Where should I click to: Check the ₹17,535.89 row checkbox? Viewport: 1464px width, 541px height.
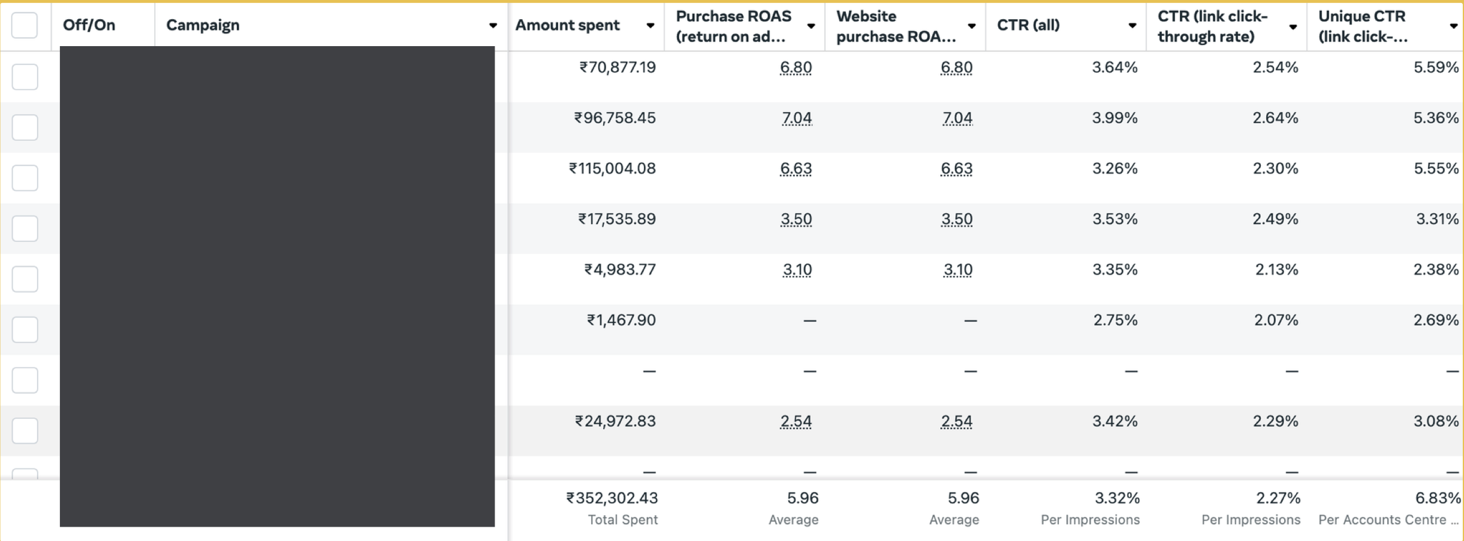25,228
